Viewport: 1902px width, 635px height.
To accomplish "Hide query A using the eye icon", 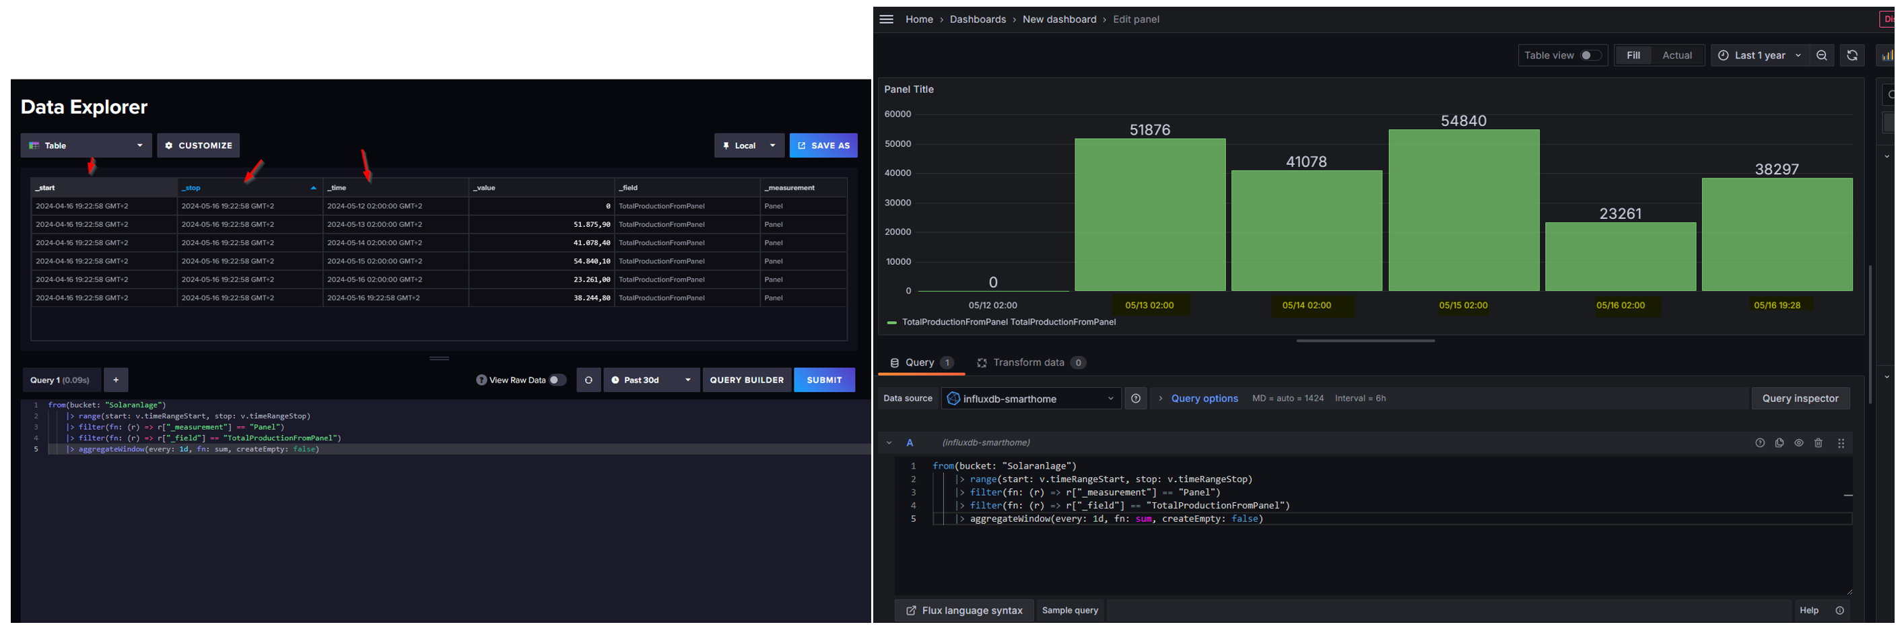I will (1798, 443).
